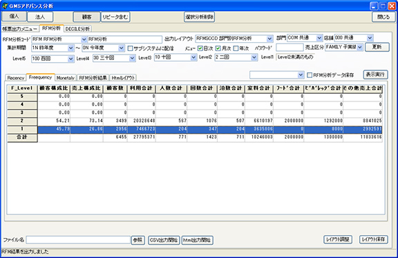Click the レイアウト保存 button
The image size is (398, 258).
pyautogui.click(x=374, y=239)
